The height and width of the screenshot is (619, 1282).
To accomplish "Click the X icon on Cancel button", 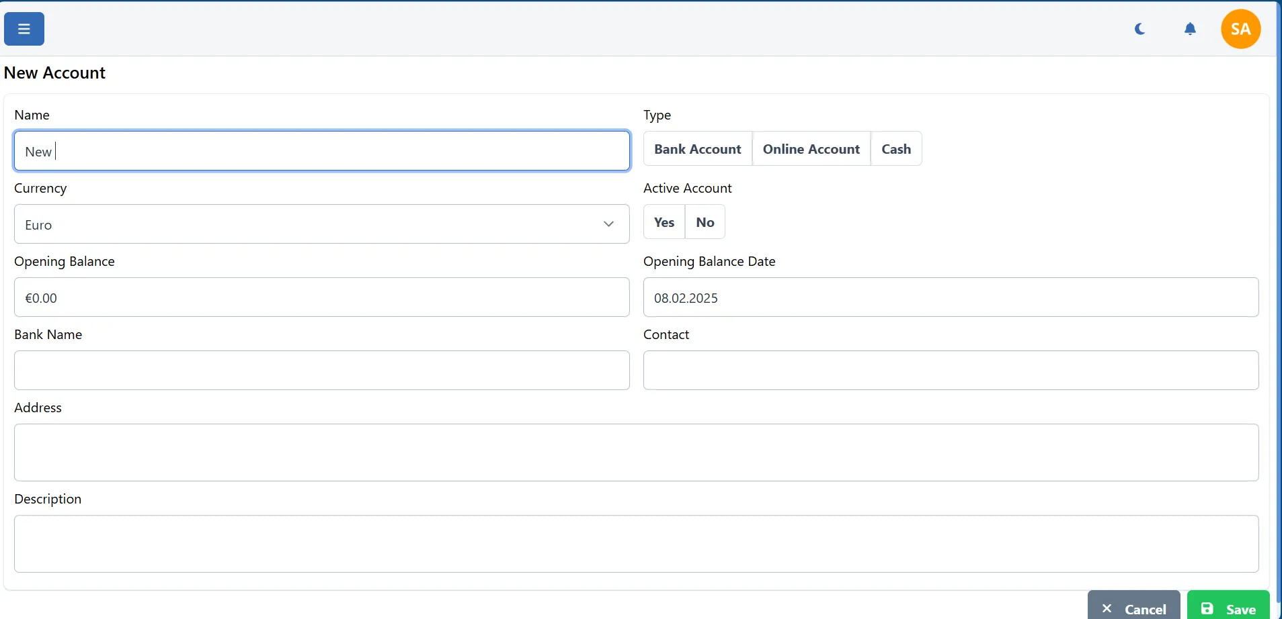I will click(1106, 608).
